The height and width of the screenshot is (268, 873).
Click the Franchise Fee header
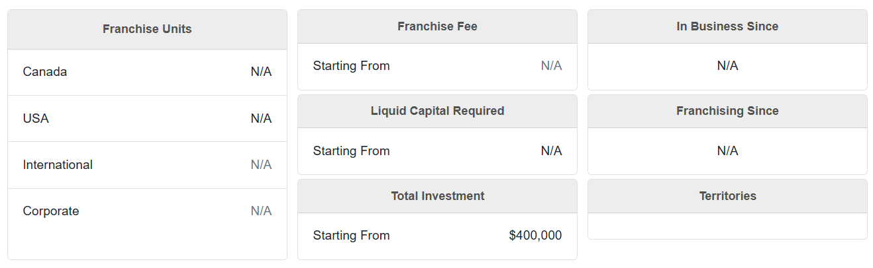(x=437, y=26)
